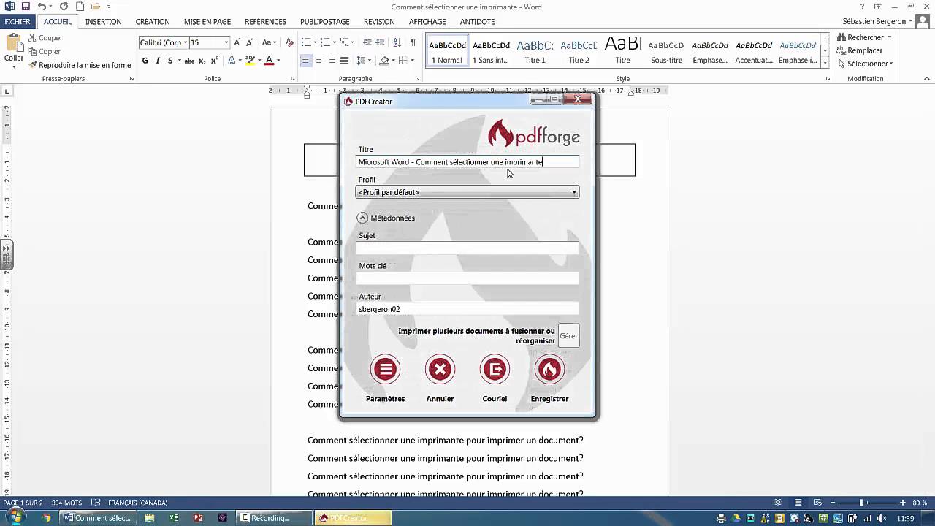Viewport: 935px width, 526px height.
Task: Open Police dialog launcher
Action: 293,78
